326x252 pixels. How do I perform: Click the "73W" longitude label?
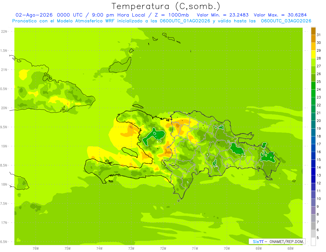131,248
